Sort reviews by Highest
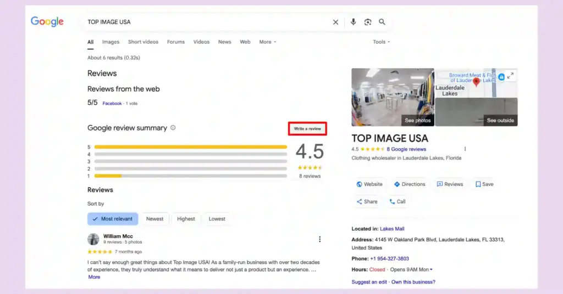The height and width of the screenshot is (294, 563). click(186, 219)
